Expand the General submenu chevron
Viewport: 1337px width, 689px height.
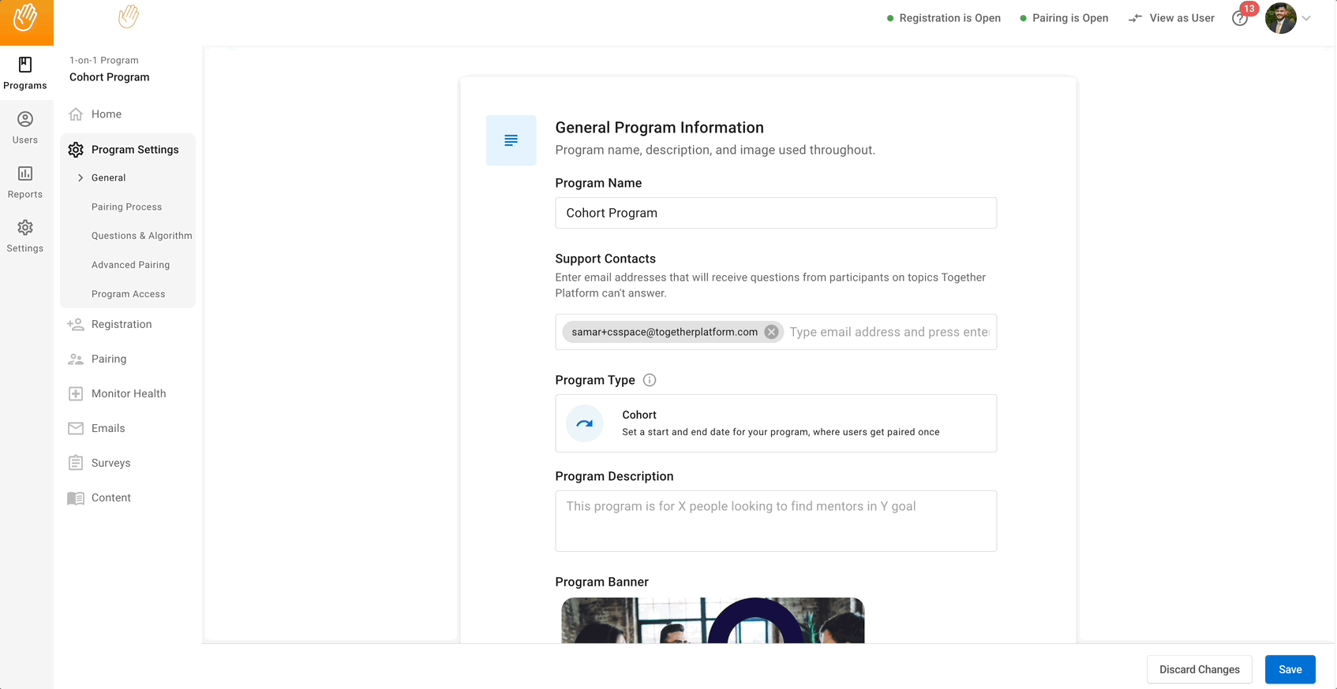pos(81,178)
